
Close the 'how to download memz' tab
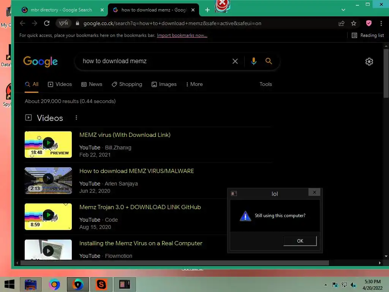(x=193, y=10)
